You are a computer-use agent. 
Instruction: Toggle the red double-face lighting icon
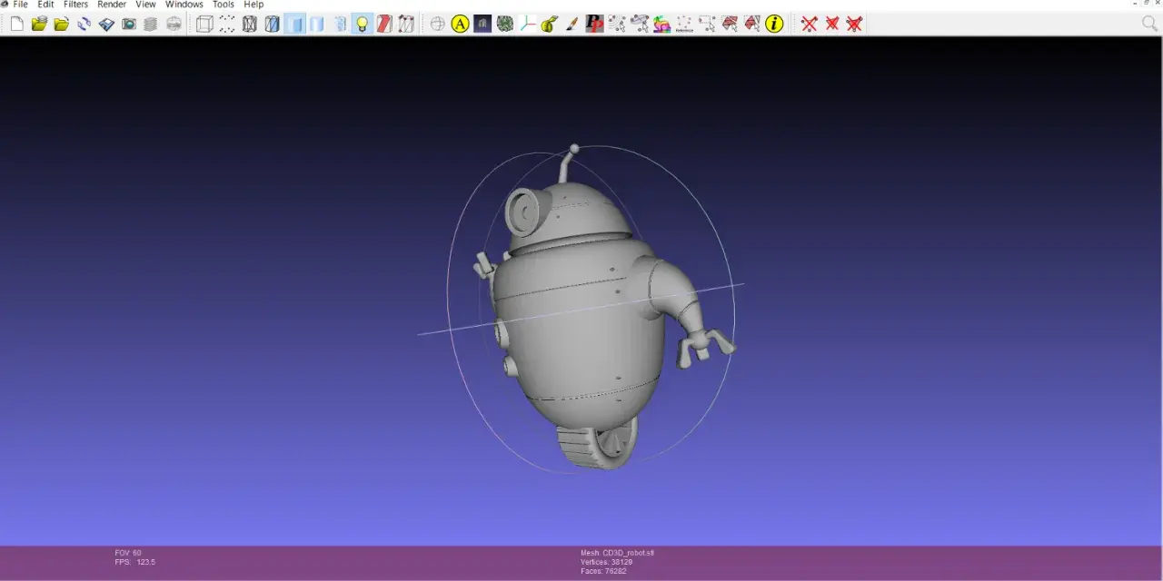tap(383, 24)
